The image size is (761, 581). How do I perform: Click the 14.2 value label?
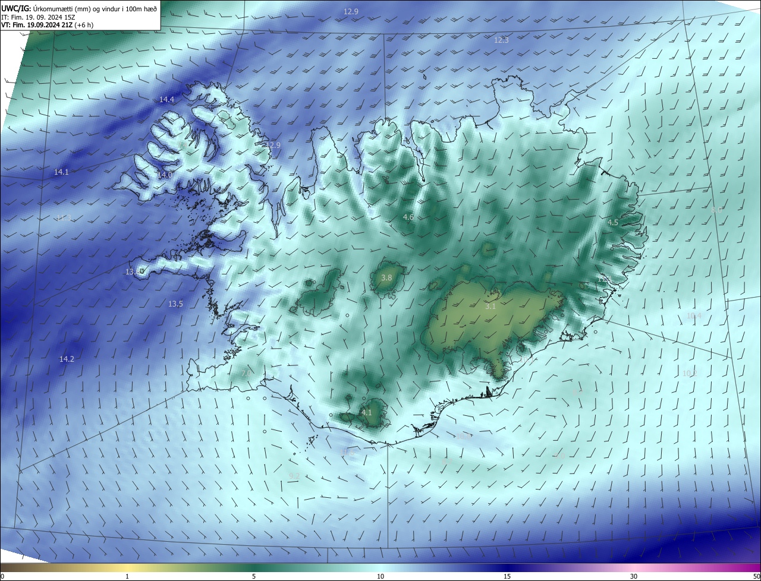(67, 359)
